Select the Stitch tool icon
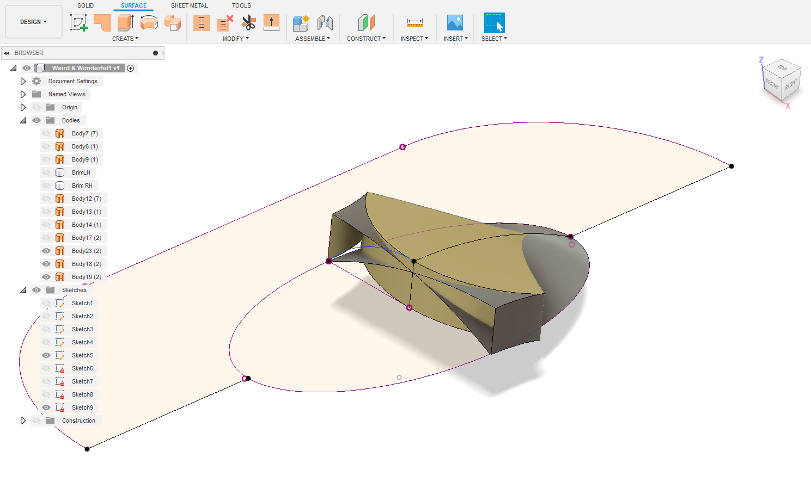 [202, 23]
